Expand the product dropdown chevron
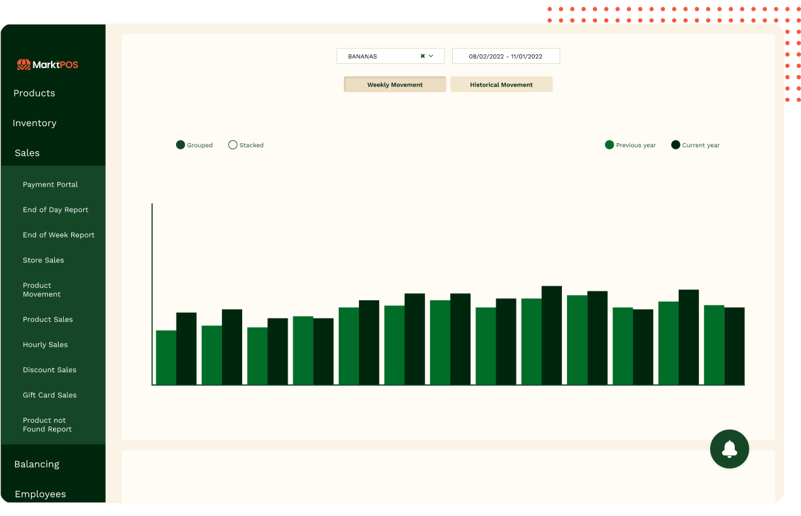The height and width of the screenshot is (516, 801). pyautogui.click(x=431, y=56)
